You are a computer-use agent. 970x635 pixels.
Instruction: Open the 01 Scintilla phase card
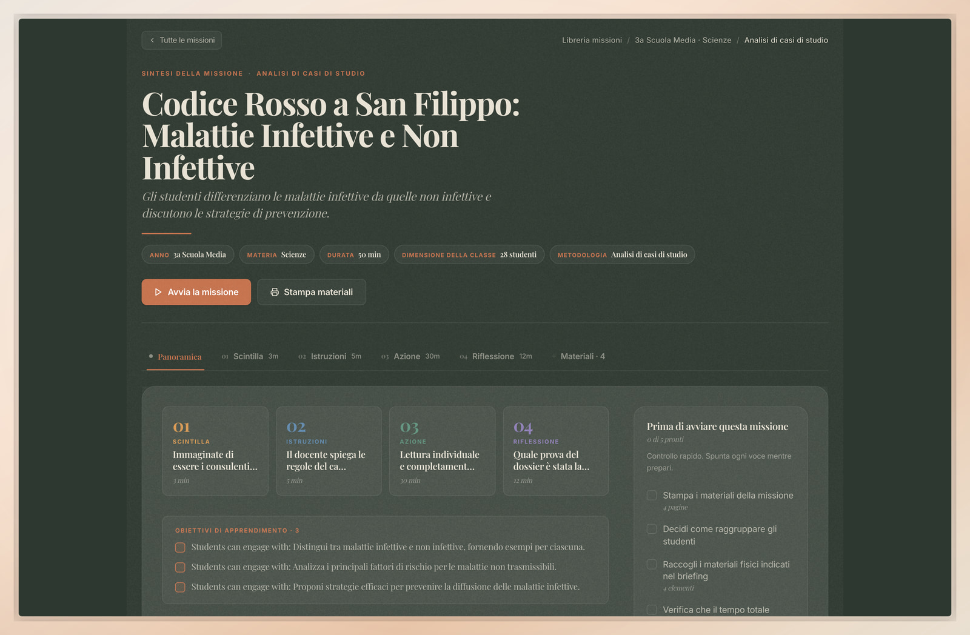pos(215,451)
